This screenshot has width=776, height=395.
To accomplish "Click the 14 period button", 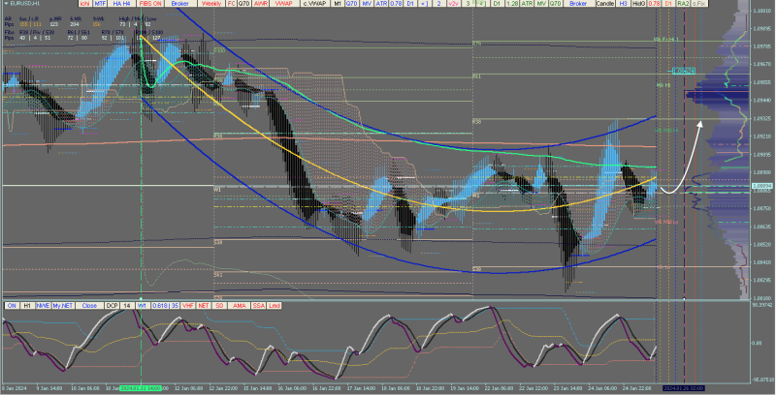I will tap(127, 306).
